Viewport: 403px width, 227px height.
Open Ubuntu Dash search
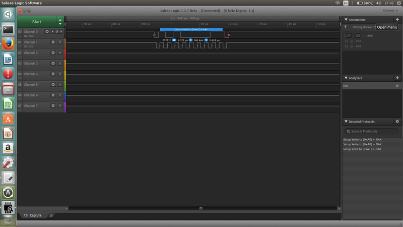pyautogui.click(x=8, y=14)
